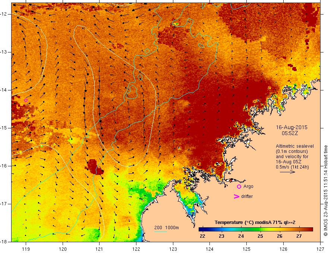Click the latitude axis label '-15'
Screen dimensions: 328x253
pos(4,128)
